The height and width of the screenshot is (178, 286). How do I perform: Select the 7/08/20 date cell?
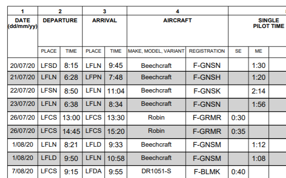[x=22, y=172]
